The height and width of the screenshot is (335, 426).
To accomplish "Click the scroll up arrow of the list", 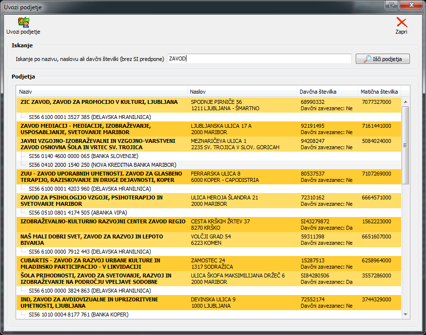I will (405, 101).
